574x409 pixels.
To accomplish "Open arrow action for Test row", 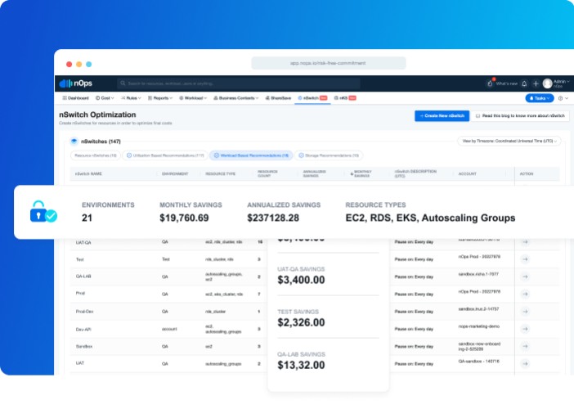I will 525,259.
